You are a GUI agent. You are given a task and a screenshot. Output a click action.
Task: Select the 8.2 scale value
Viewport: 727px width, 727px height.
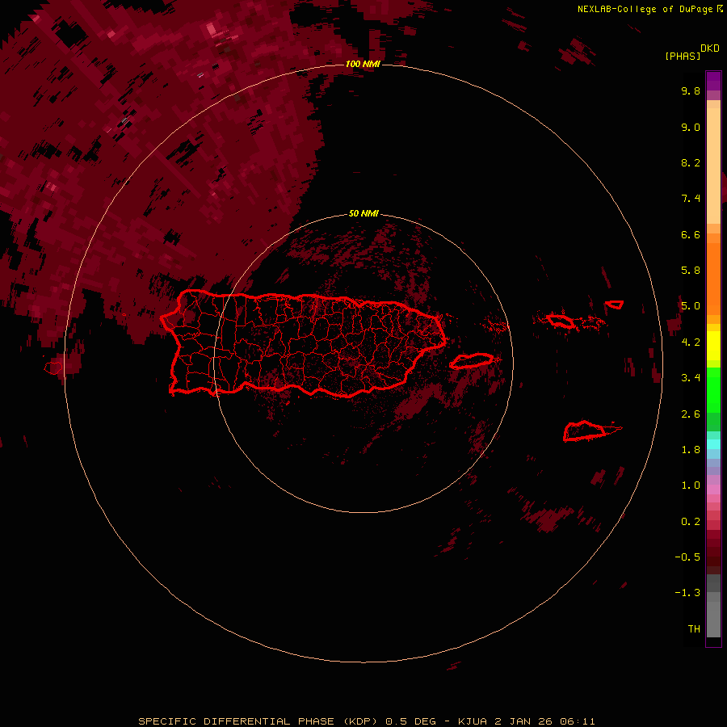click(x=691, y=162)
